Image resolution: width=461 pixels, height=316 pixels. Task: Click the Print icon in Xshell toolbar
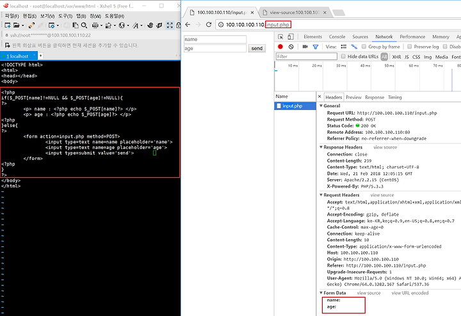(x=95, y=26)
